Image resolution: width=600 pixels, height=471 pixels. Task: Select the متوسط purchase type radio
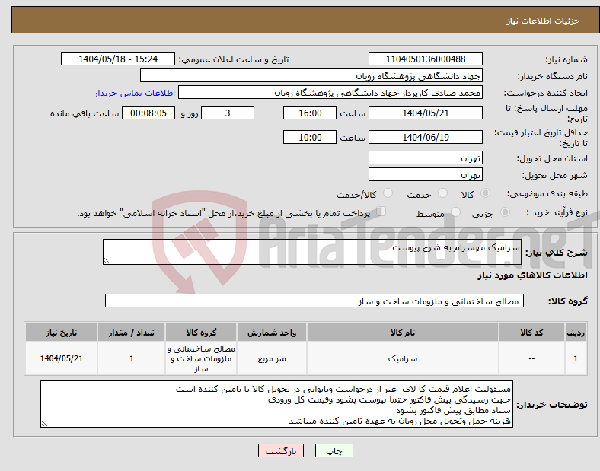tap(455, 212)
